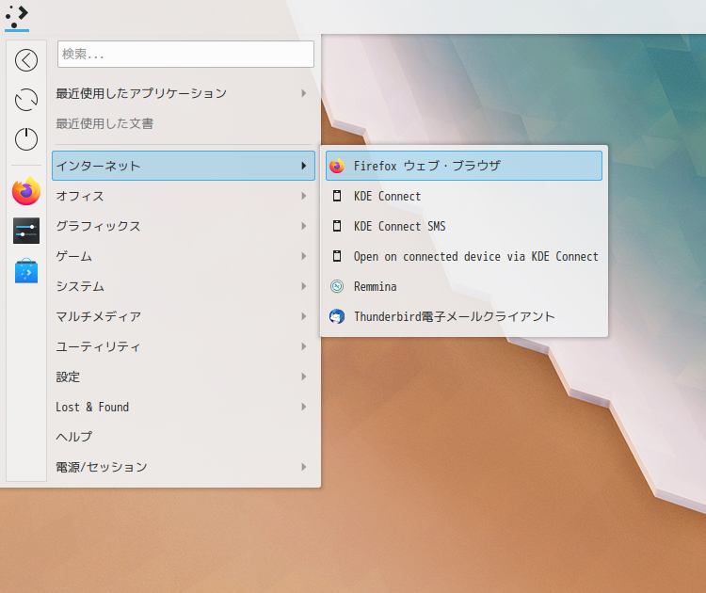The height and width of the screenshot is (593, 706).
Task: Select the インターネット category
Action: [184, 166]
